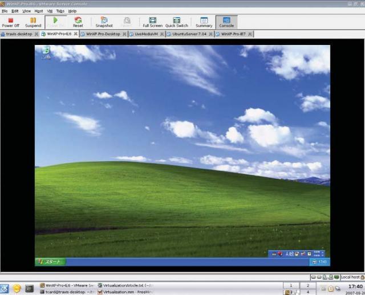Screen dimensions: 365x295
Task: Close the WinXP-Pro IE7 tab
Action: pos(250,34)
